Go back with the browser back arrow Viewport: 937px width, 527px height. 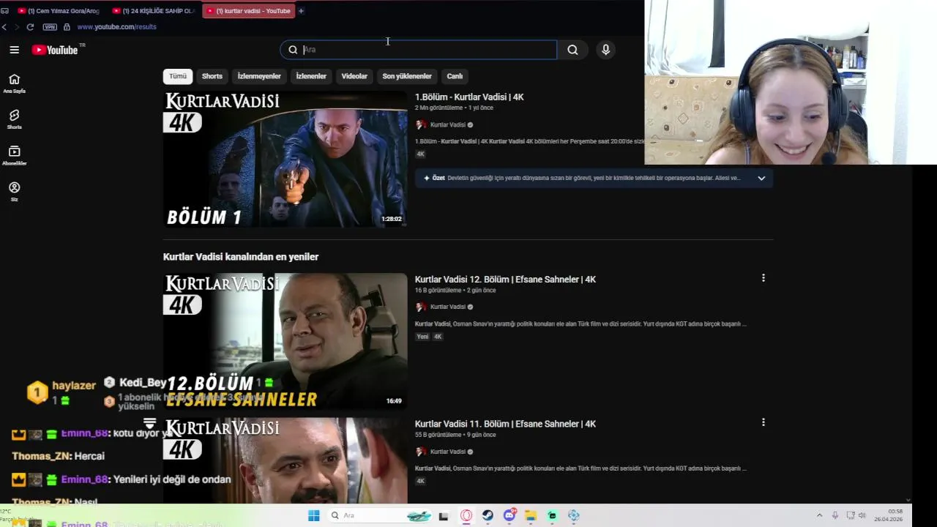(4, 27)
